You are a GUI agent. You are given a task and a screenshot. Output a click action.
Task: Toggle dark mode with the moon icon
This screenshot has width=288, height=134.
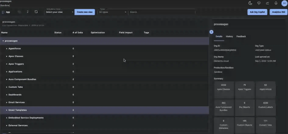coord(250,3)
